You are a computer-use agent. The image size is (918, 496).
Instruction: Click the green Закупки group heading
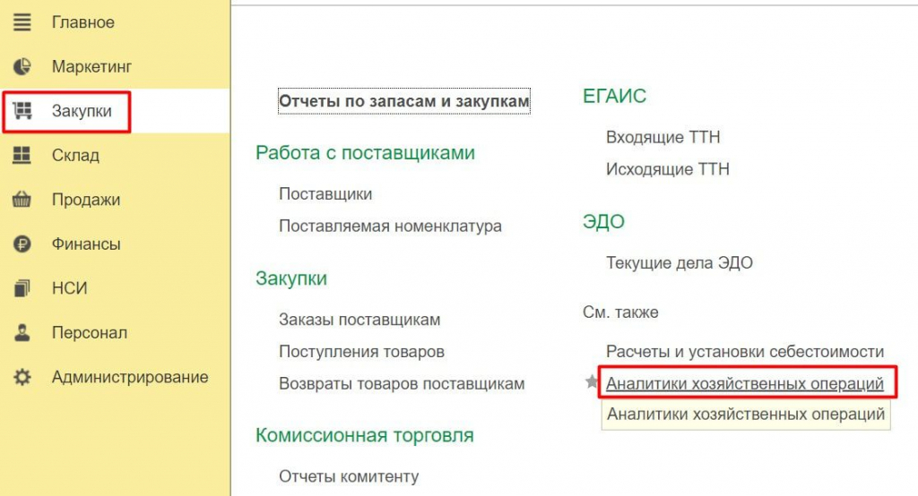[291, 278]
